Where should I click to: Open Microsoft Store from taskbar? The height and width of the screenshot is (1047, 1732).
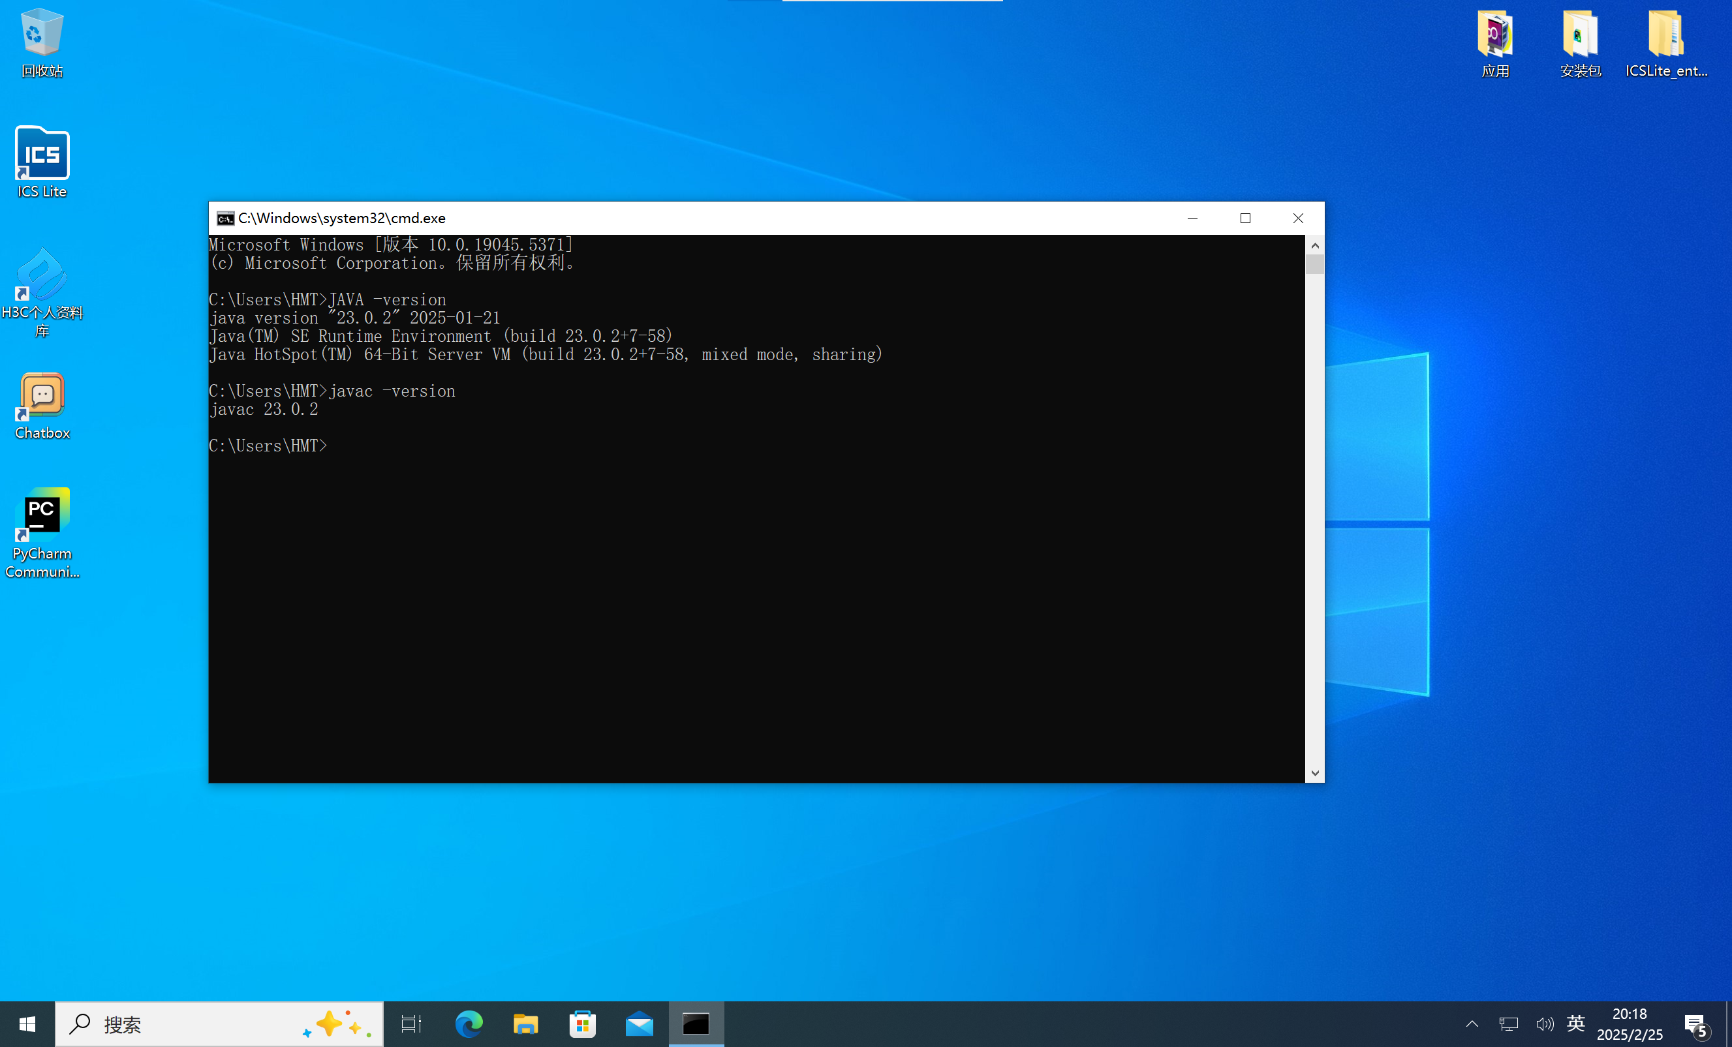point(583,1025)
